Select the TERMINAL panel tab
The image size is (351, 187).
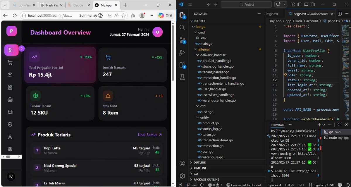tap(277, 125)
